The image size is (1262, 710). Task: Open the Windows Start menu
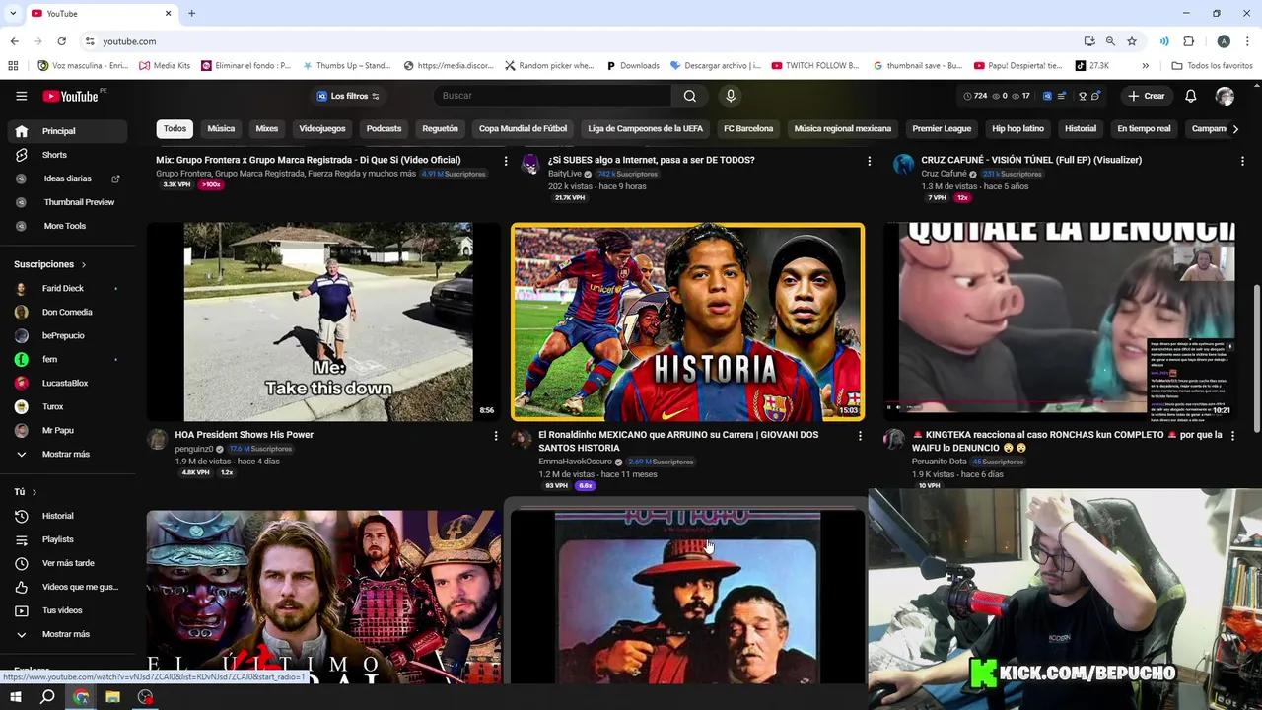coord(15,697)
